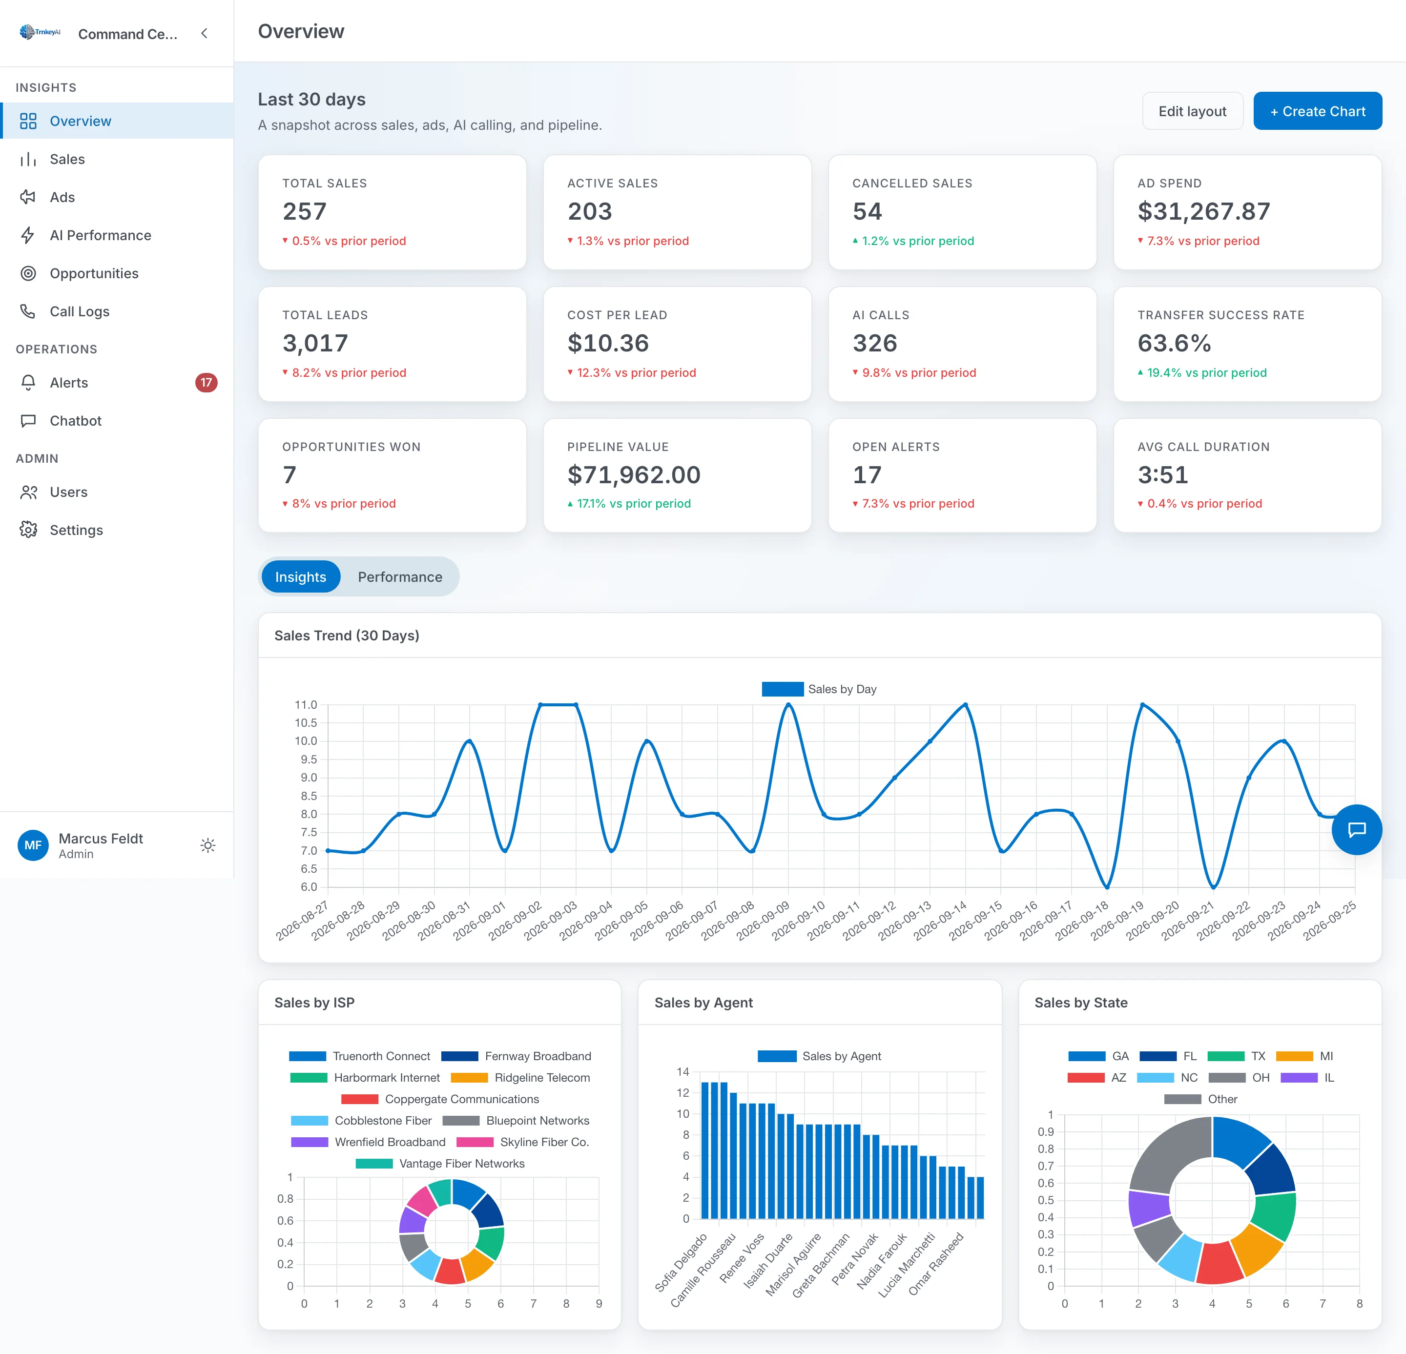This screenshot has height=1354, width=1406.
Task: Open the AI Performance menu item
Action: [x=117, y=235]
